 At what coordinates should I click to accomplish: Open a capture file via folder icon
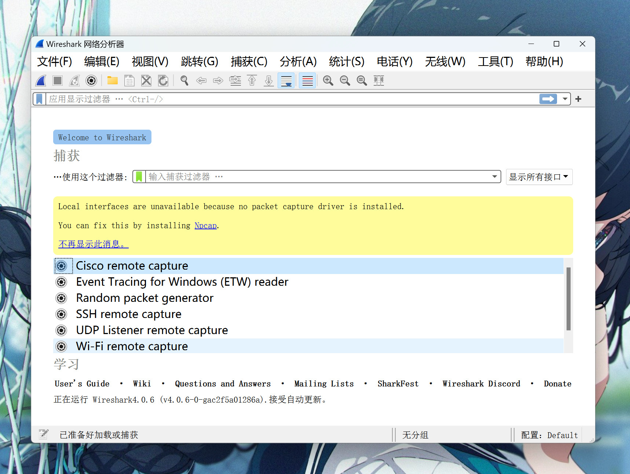point(113,81)
